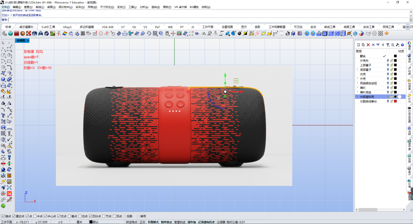The width and height of the screenshot is (413, 224).
Task: Enable the 中点 midpoint osnap checkbox
Action: pos(35,216)
